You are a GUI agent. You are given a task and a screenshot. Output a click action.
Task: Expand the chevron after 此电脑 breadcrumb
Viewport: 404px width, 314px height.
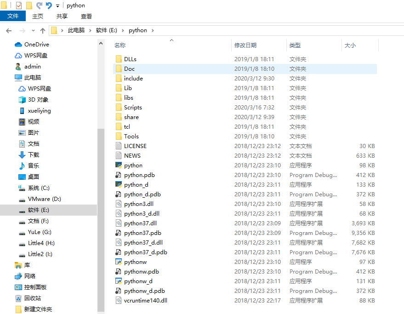pyautogui.click(x=90, y=30)
